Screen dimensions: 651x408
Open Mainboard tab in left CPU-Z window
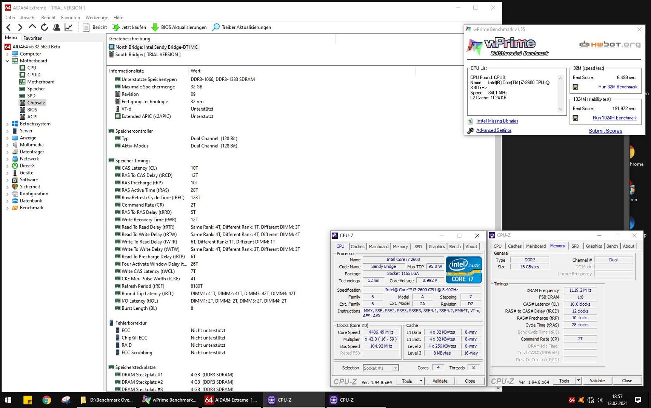click(x=379, y=246)
